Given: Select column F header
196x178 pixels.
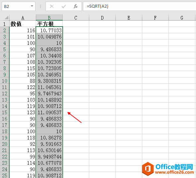Looking at the screenshot, I should tap(155, 18).
